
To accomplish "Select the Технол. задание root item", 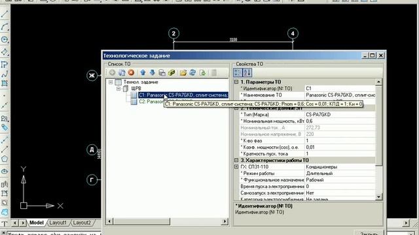I will 141,82.
